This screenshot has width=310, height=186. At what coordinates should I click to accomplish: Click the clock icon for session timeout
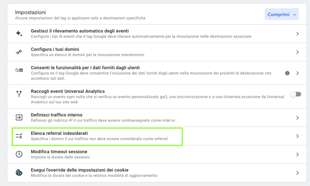pos(19,154)
